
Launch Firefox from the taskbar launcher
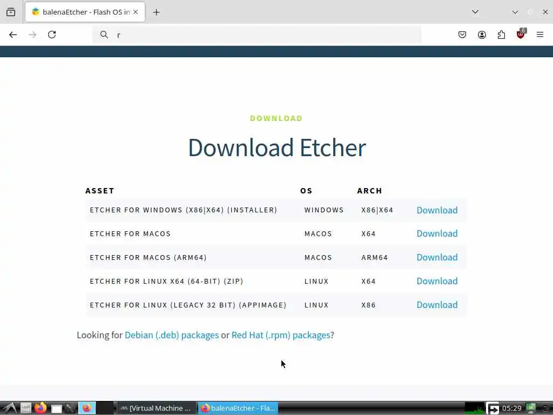point(41,408)
